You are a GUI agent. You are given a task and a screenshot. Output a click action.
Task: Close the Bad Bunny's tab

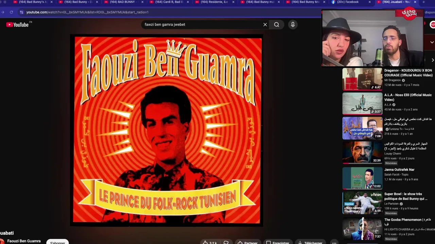[x=51, y=2]
